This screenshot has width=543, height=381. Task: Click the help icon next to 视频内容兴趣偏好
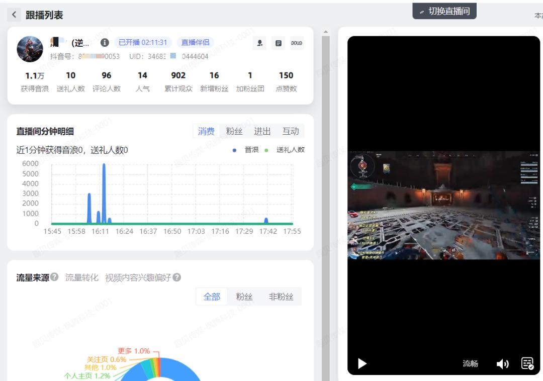point(176,277)
